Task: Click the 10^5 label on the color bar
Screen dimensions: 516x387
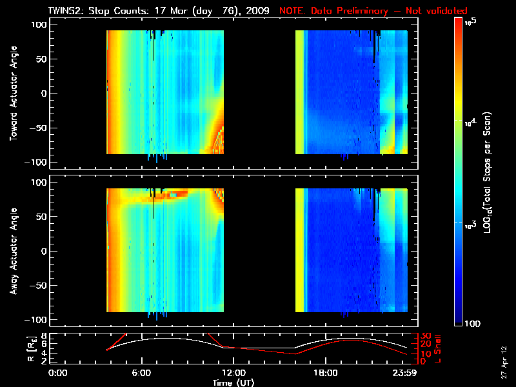Action: coord(471,22)
